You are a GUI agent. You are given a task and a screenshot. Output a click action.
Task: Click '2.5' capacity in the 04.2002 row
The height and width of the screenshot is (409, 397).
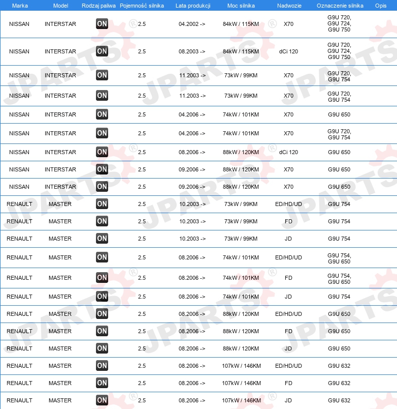(x=142, y=24)
